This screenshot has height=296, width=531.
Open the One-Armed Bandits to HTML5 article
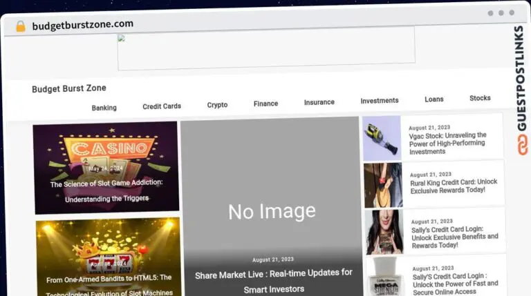pos(109,286)
